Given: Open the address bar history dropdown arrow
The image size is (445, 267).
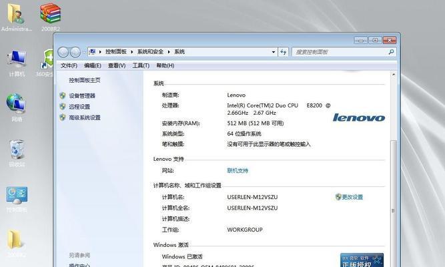Looking at the screenshot, I should (274, 52).
